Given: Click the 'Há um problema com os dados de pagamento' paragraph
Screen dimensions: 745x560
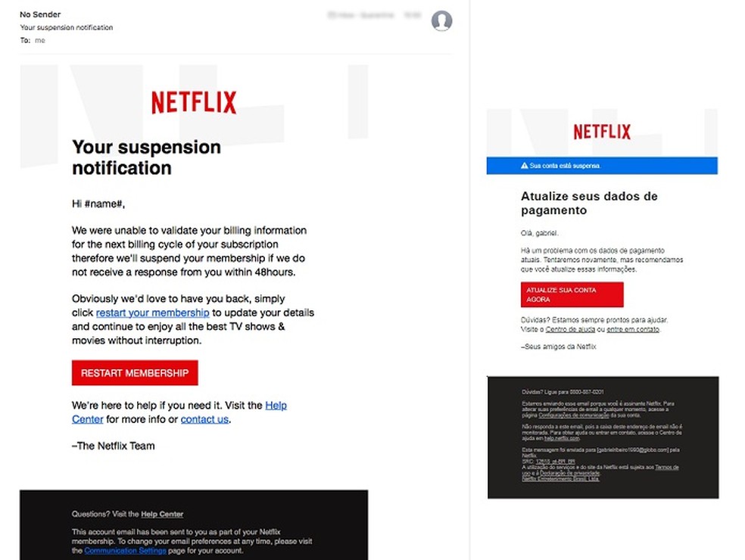Looking at the screenshot, I should [602, 260].
